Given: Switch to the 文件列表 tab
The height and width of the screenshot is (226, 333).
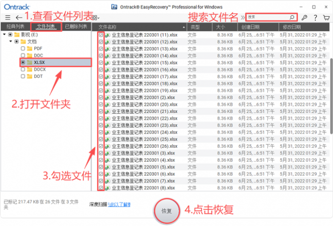Looking at the screenshot, I should (x=46, y=27).
